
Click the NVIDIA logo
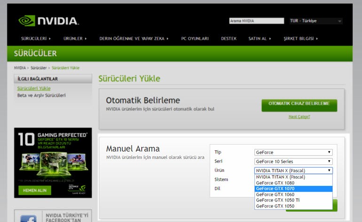click(48, 21)
